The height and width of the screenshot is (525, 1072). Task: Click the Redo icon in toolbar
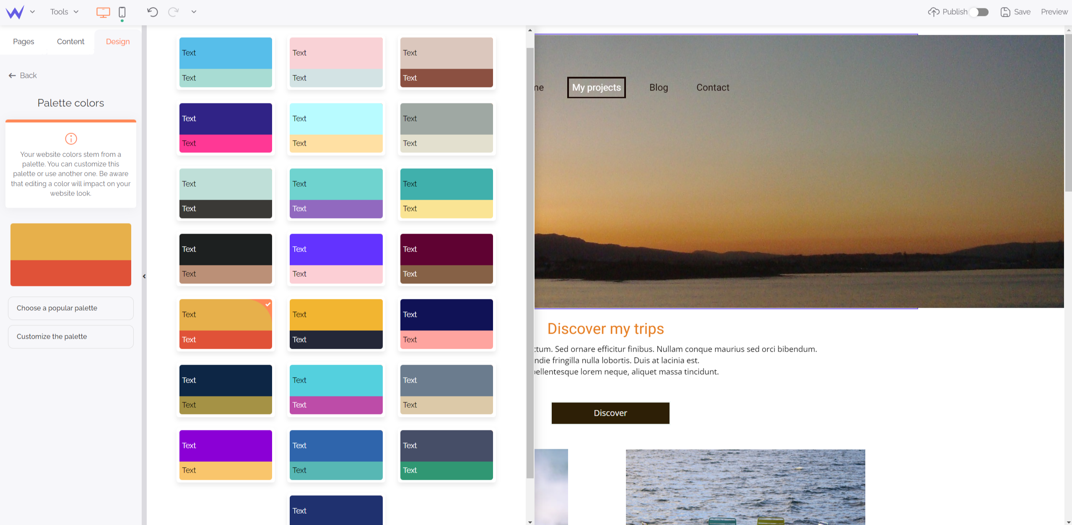coord(174,12)
